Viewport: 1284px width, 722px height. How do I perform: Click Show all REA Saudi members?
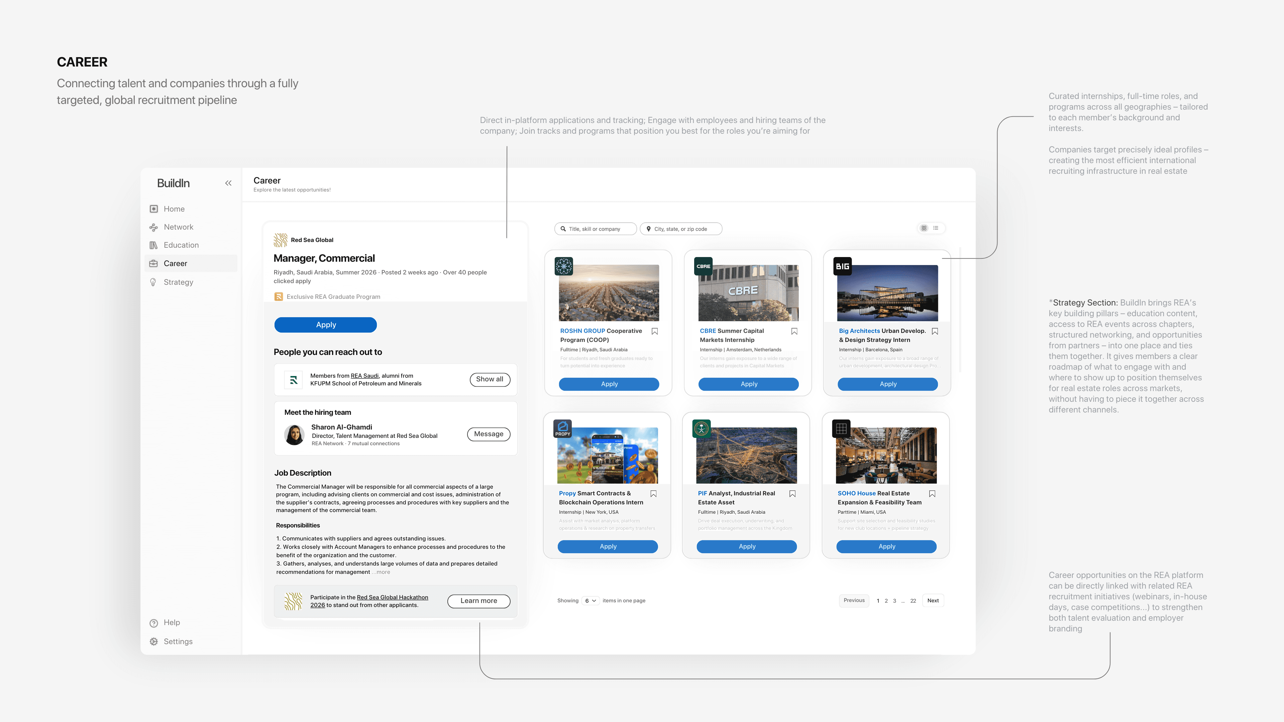490,380
